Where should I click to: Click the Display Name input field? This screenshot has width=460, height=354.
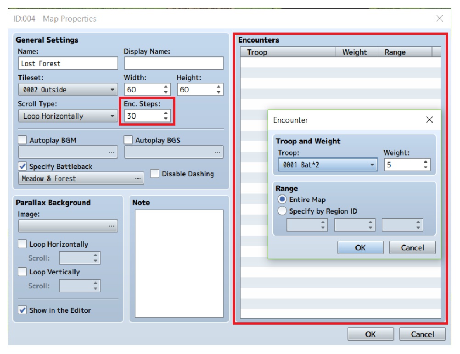[174, 63]
